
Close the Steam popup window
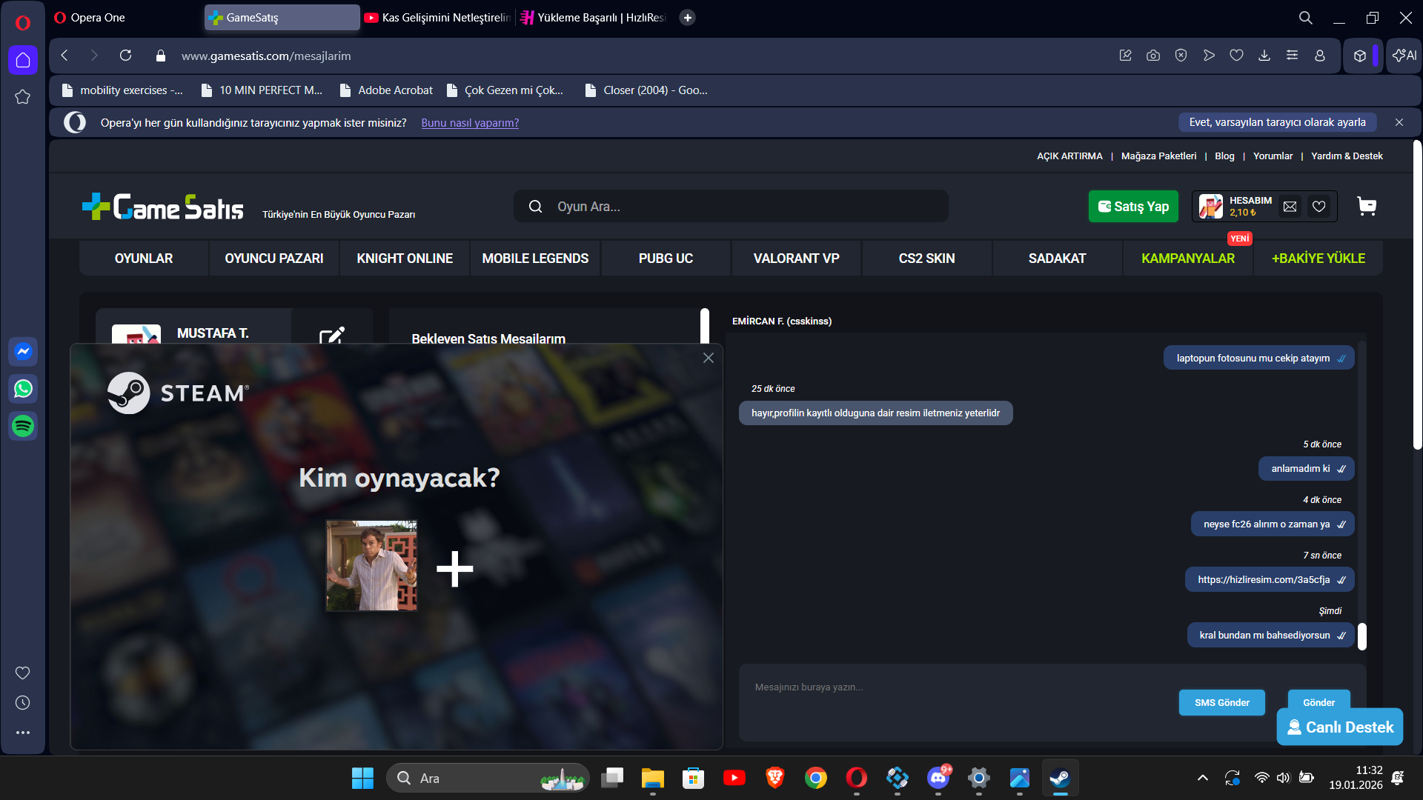click(x=709, y=359)
